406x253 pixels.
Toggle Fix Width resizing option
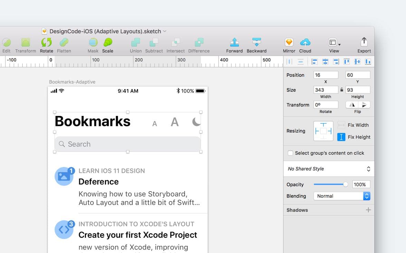341,125
